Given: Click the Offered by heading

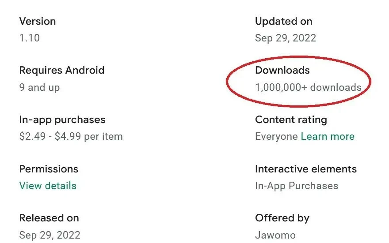Looking at the screenshot, I should [x=282, y=218].
